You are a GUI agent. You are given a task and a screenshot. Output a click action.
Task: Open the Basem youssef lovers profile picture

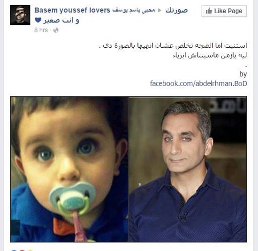20,15
